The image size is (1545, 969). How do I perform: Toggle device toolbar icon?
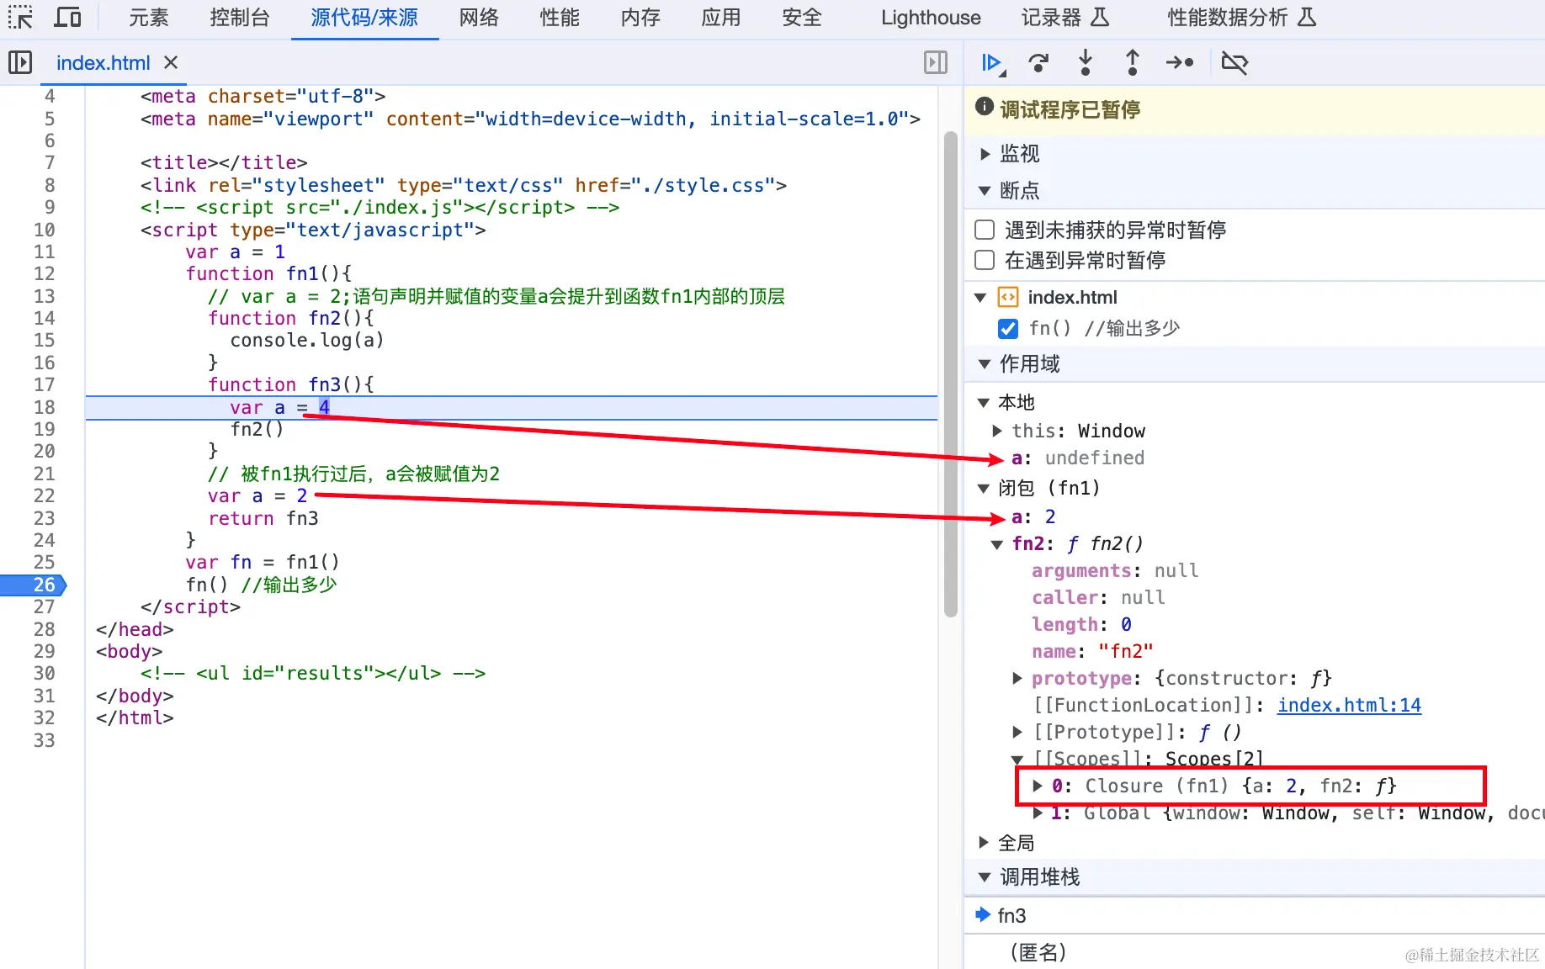click(67, 18)
